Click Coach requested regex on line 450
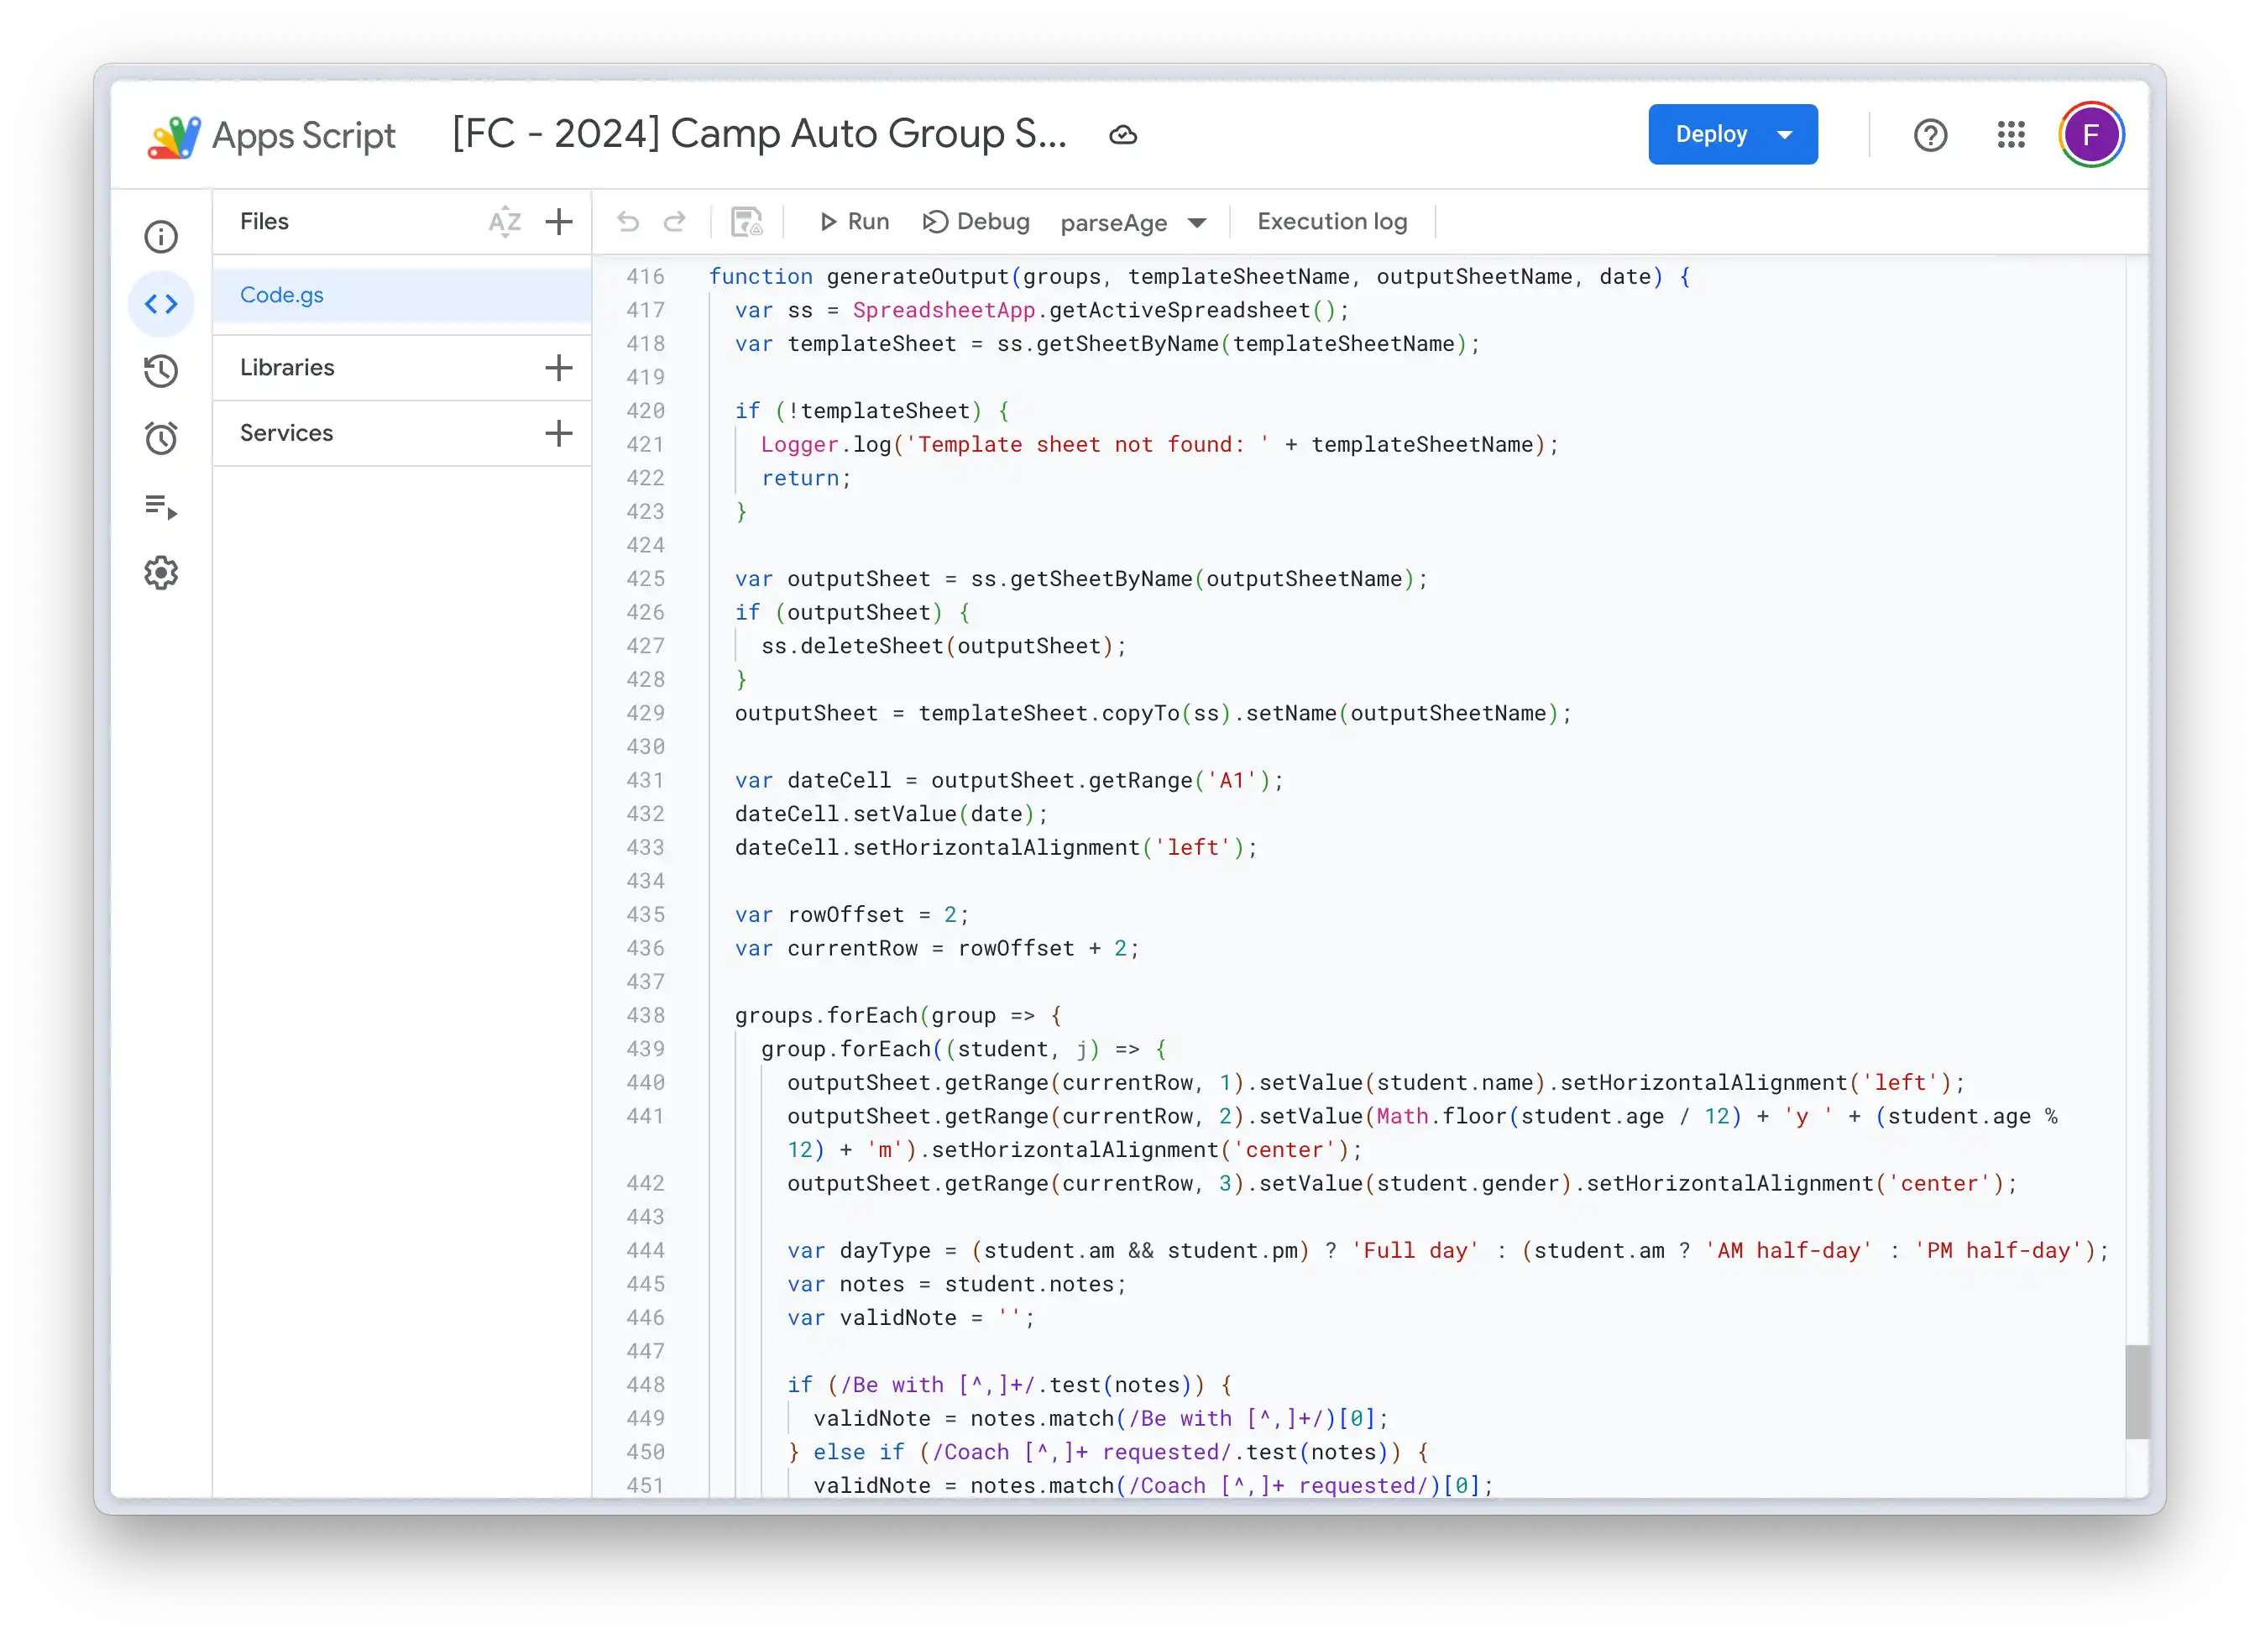The image size is (2260, 1639). click(1081, 1452)
